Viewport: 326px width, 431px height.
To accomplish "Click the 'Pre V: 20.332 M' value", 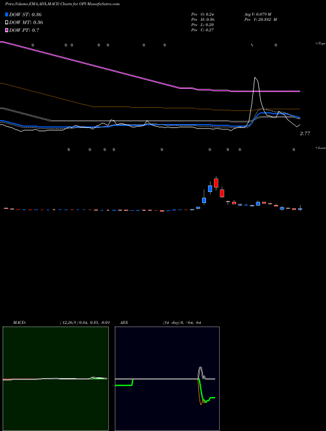I will 260,20.
